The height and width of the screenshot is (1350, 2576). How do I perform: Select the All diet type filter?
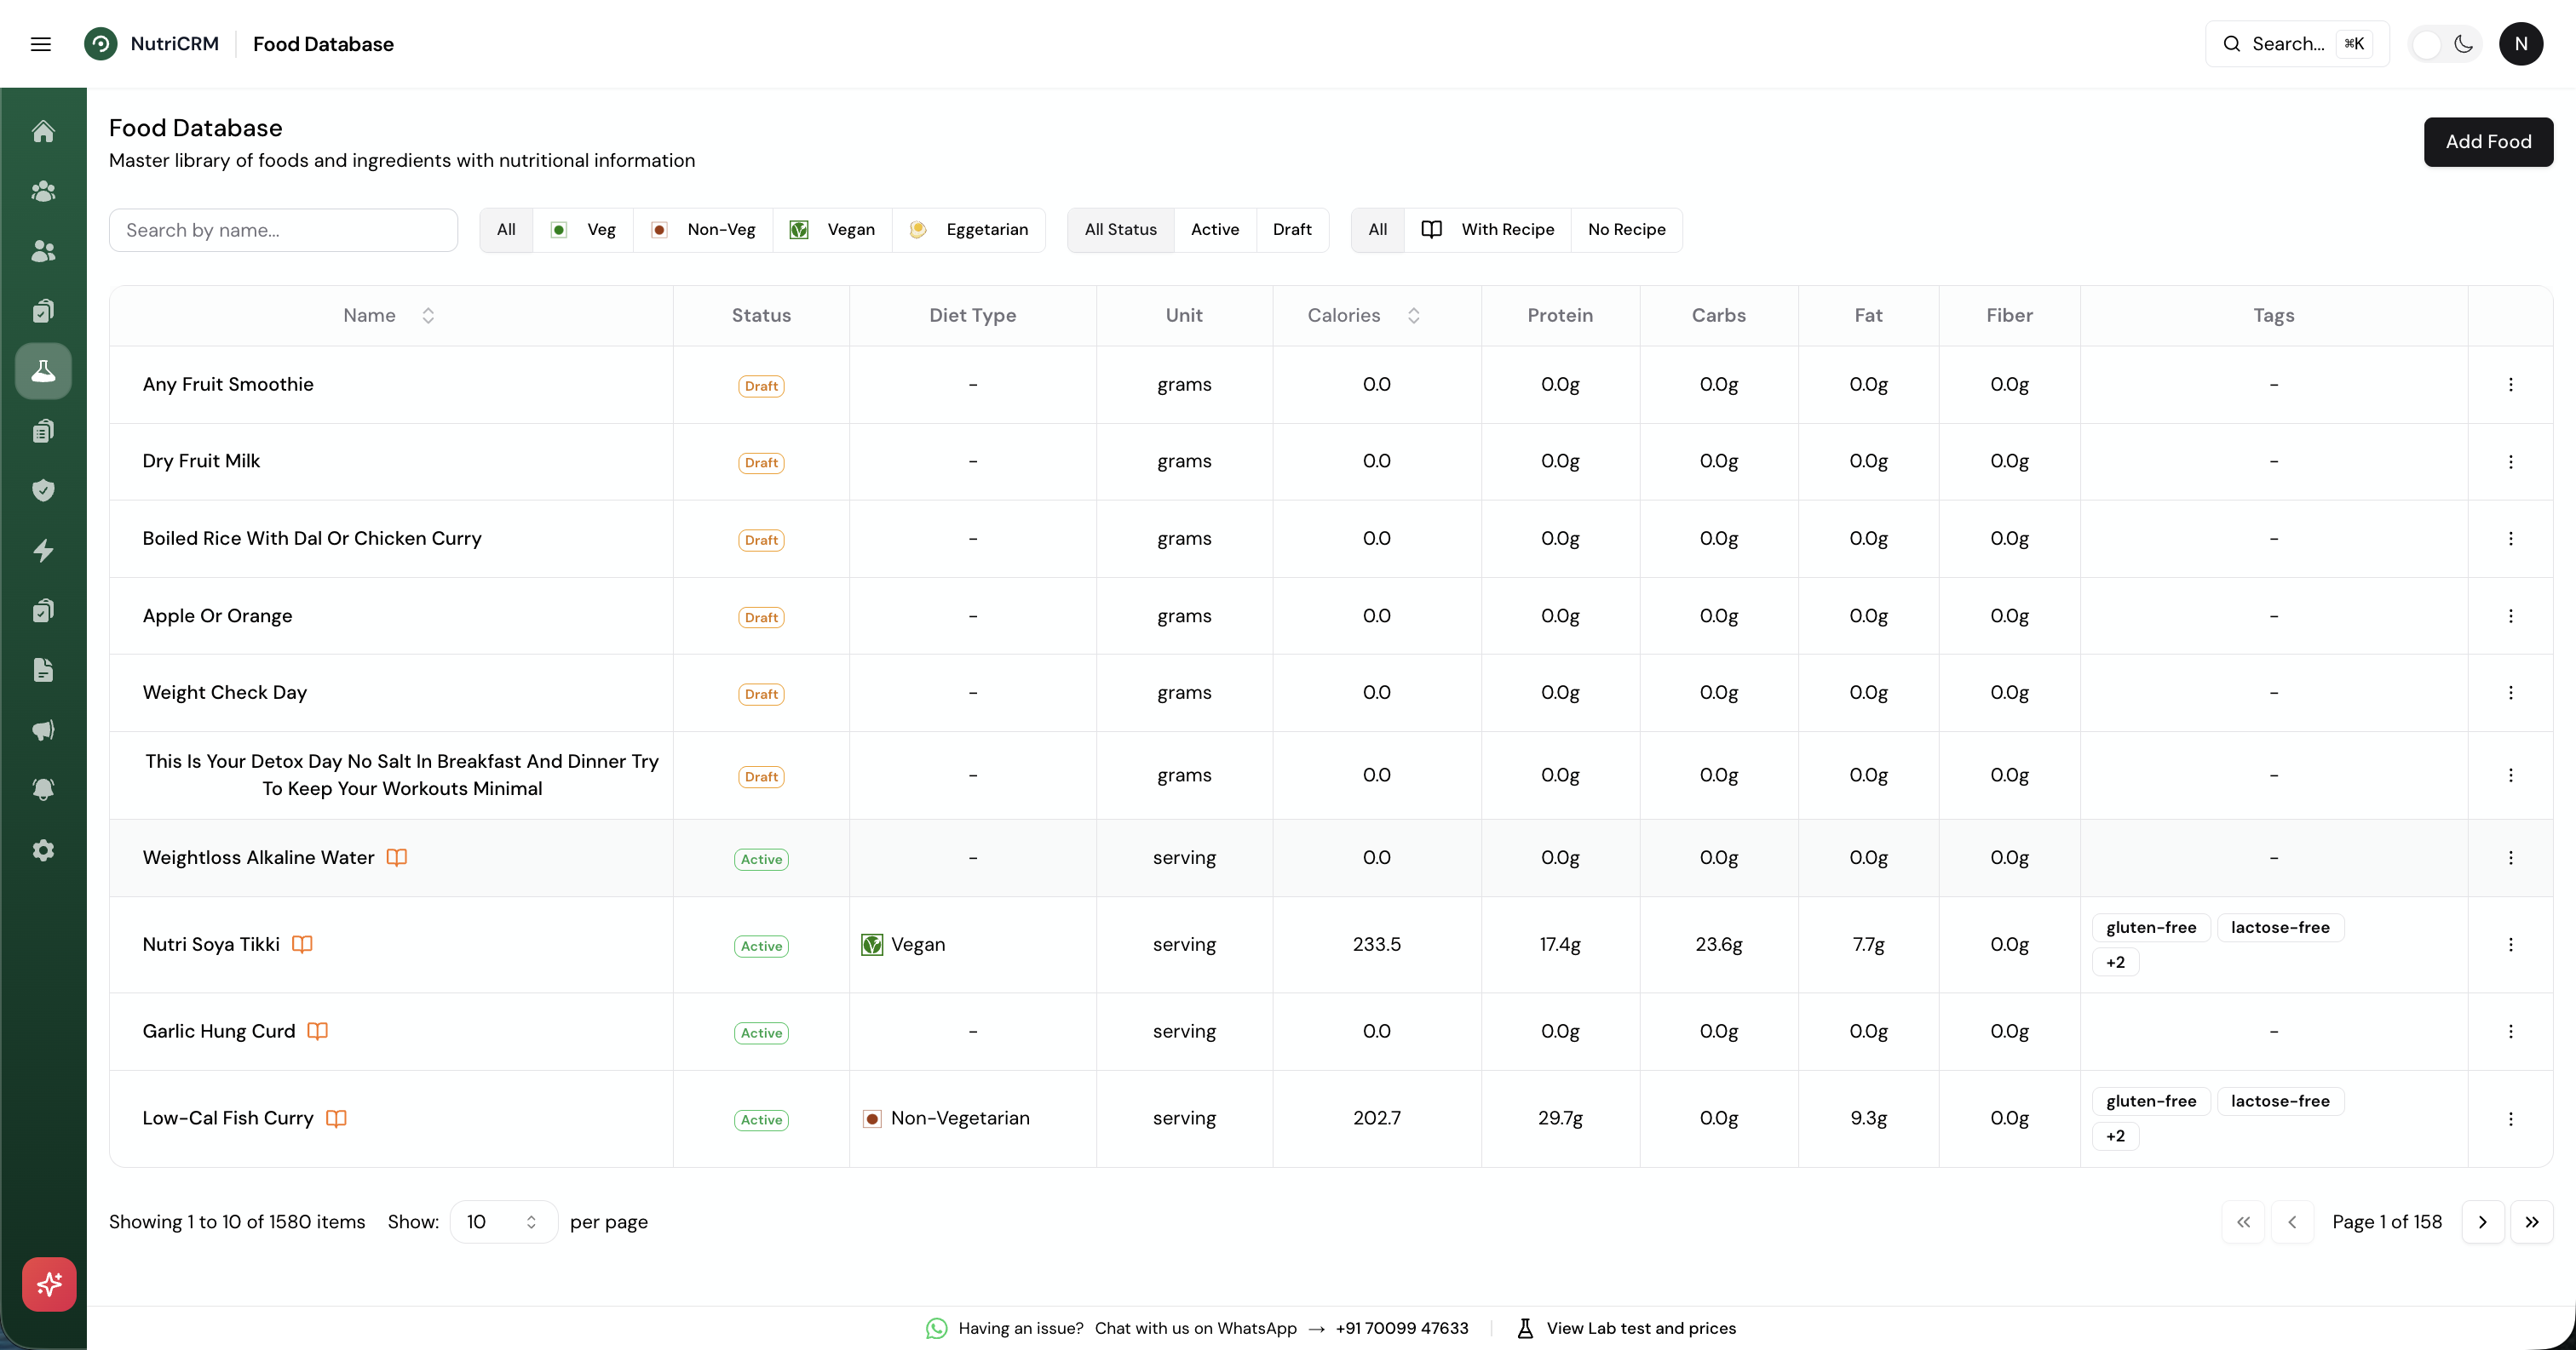click(506, 230)
